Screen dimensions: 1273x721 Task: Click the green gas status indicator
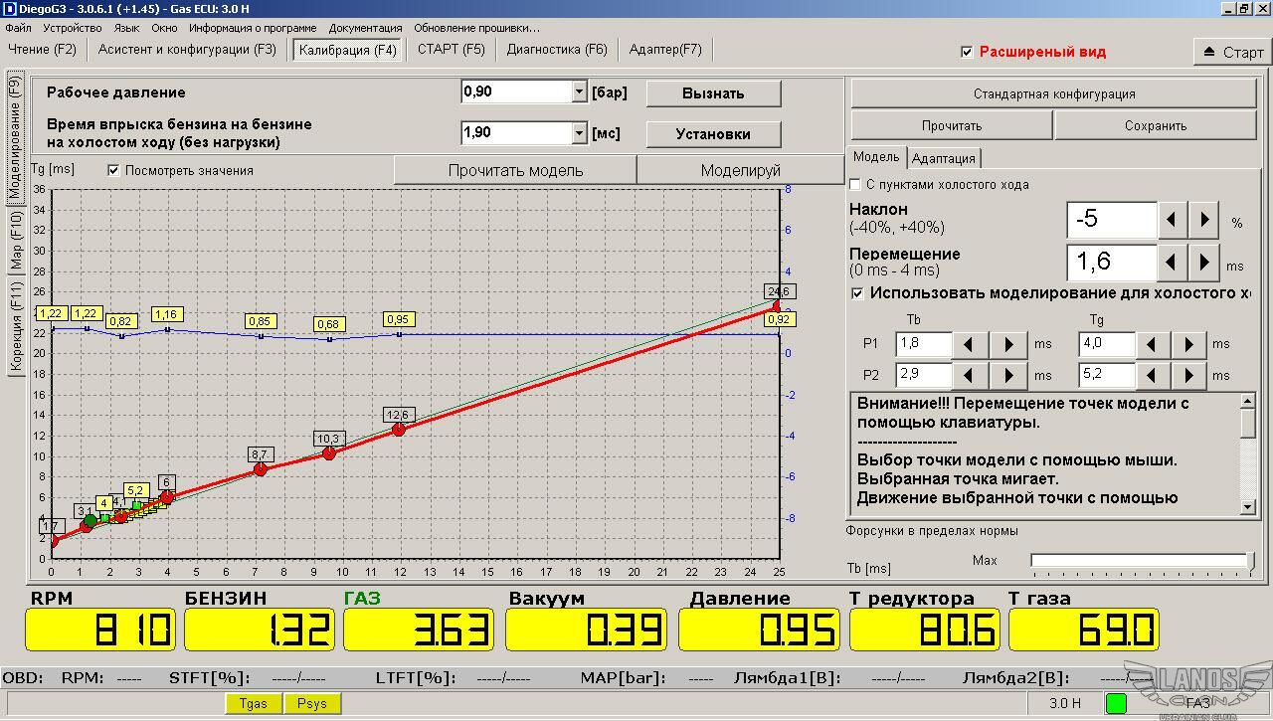(x=1116, y=704)
